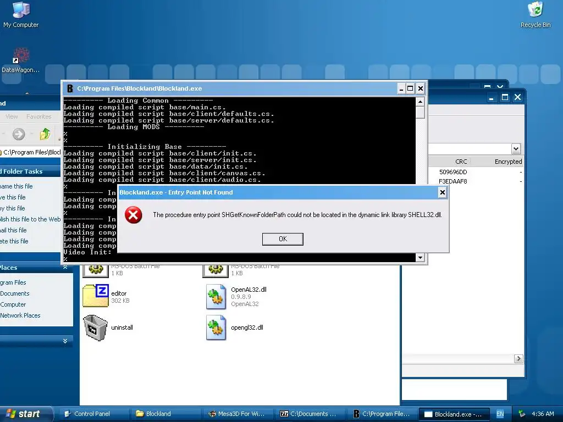Maximize the archive window behind the dialog
The height and width of the screenshot is (422, 563).
pyautogui.click(x=505, y=97)
